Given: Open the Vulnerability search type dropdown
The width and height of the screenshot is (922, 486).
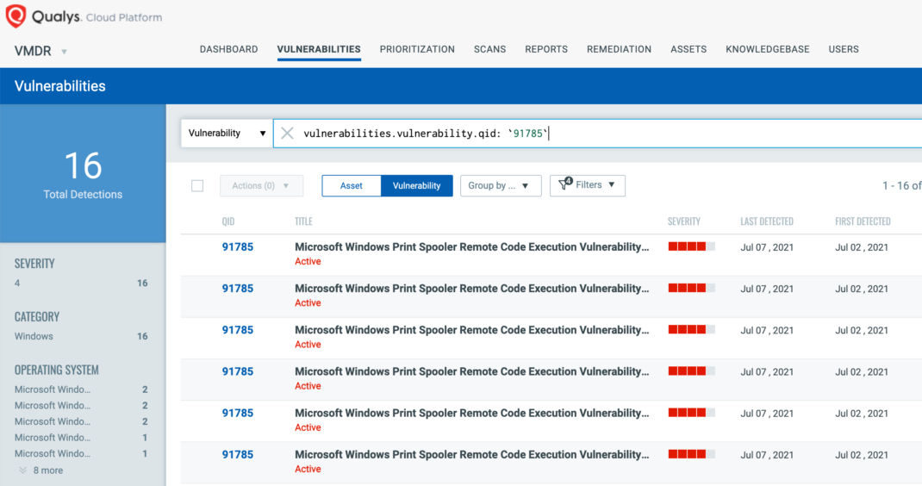Looking at the screenshot, I should [x=227, y=133].
